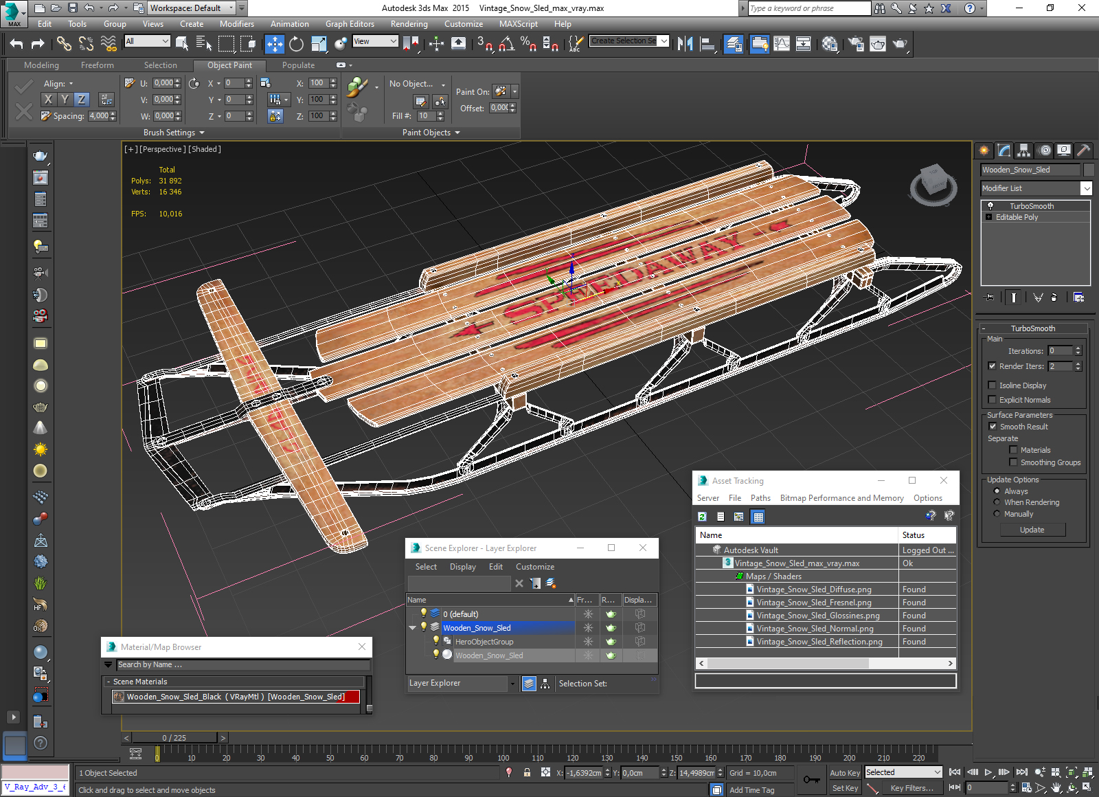Image resolution: width=1099 pixels, height=797 pixels.
Task: Toggle TurboSmooth modifier lightbulb
Action: tap(990, 206)
